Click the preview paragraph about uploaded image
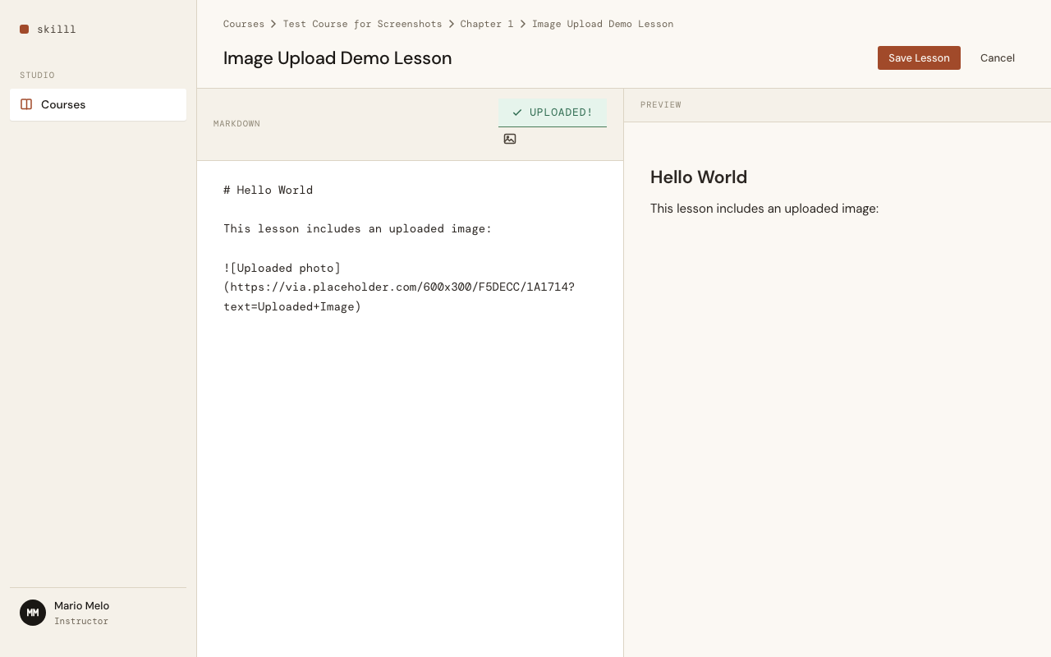The width and height of the screenshot is (1051, 657). (x=764, y=209)
